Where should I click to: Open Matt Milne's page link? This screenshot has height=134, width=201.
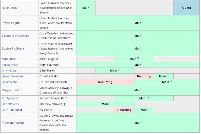point(9,59)
